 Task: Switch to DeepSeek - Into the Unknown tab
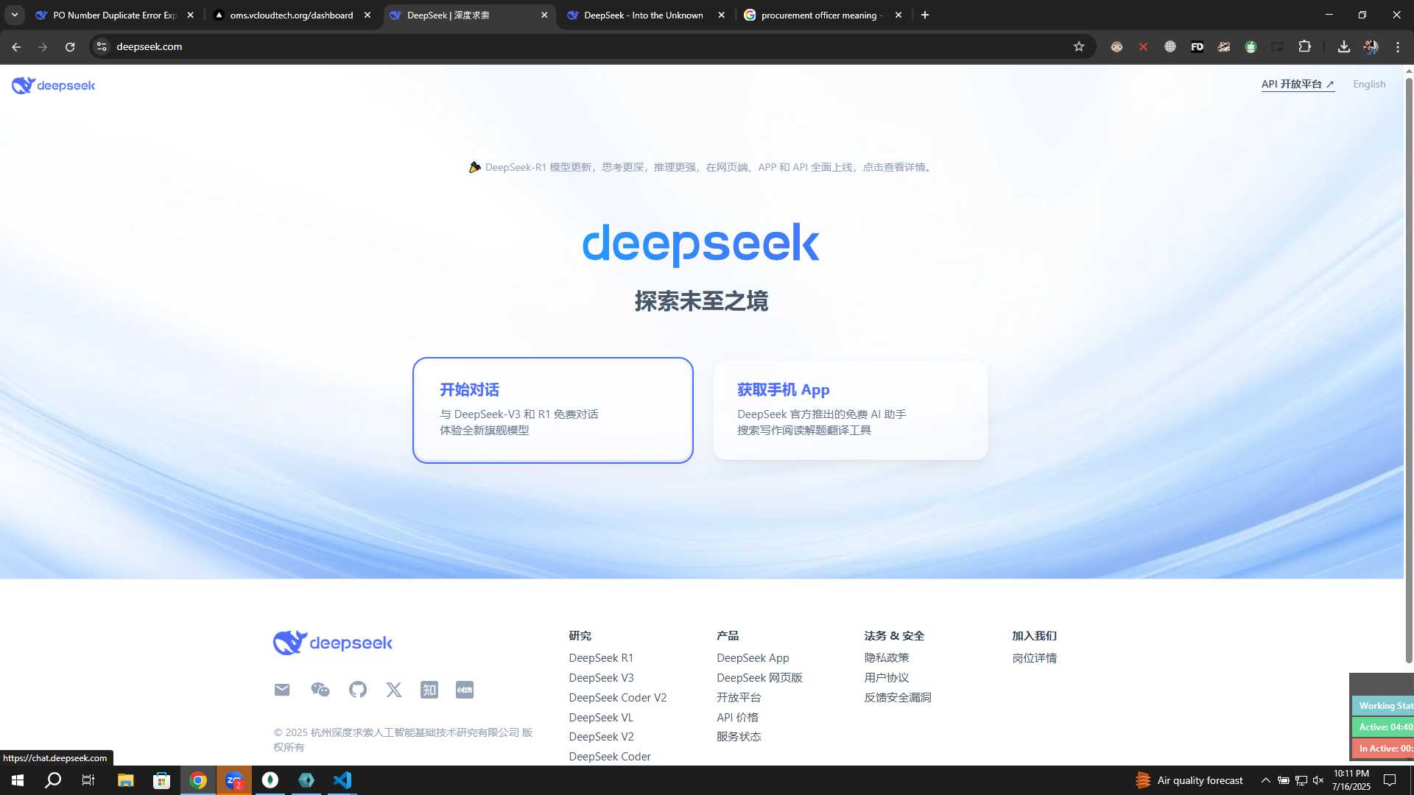[643, 15]
